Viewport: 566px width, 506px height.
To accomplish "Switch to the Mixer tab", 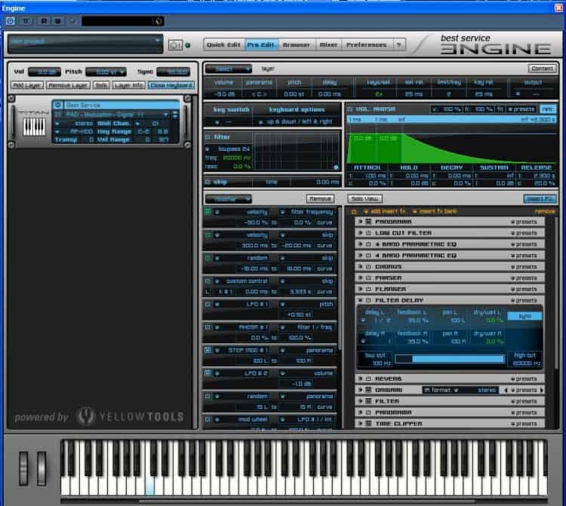I will (x=328, y=44).
